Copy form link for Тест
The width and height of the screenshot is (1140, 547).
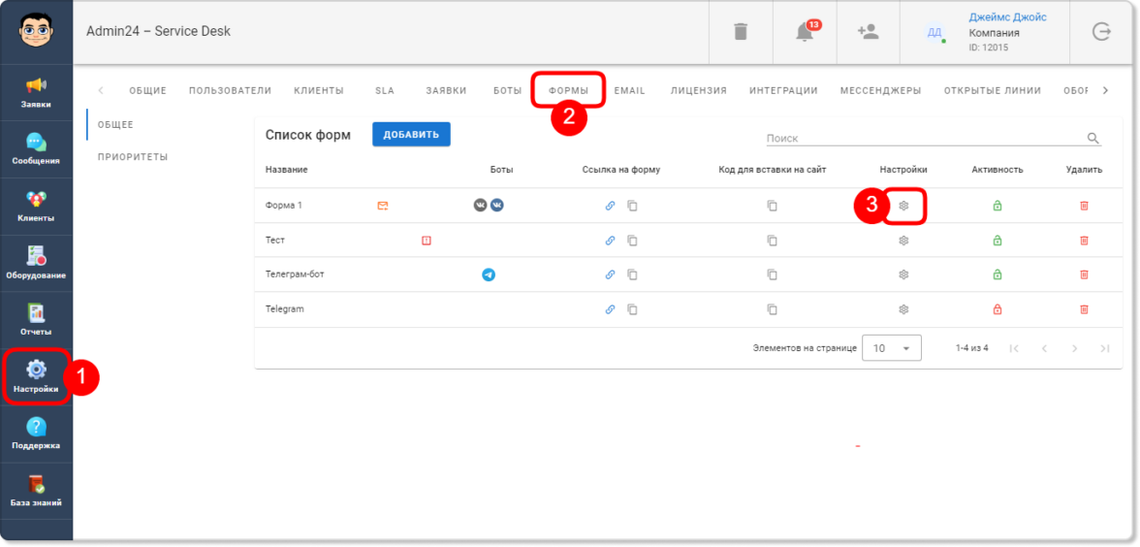(x=632, y=241)
